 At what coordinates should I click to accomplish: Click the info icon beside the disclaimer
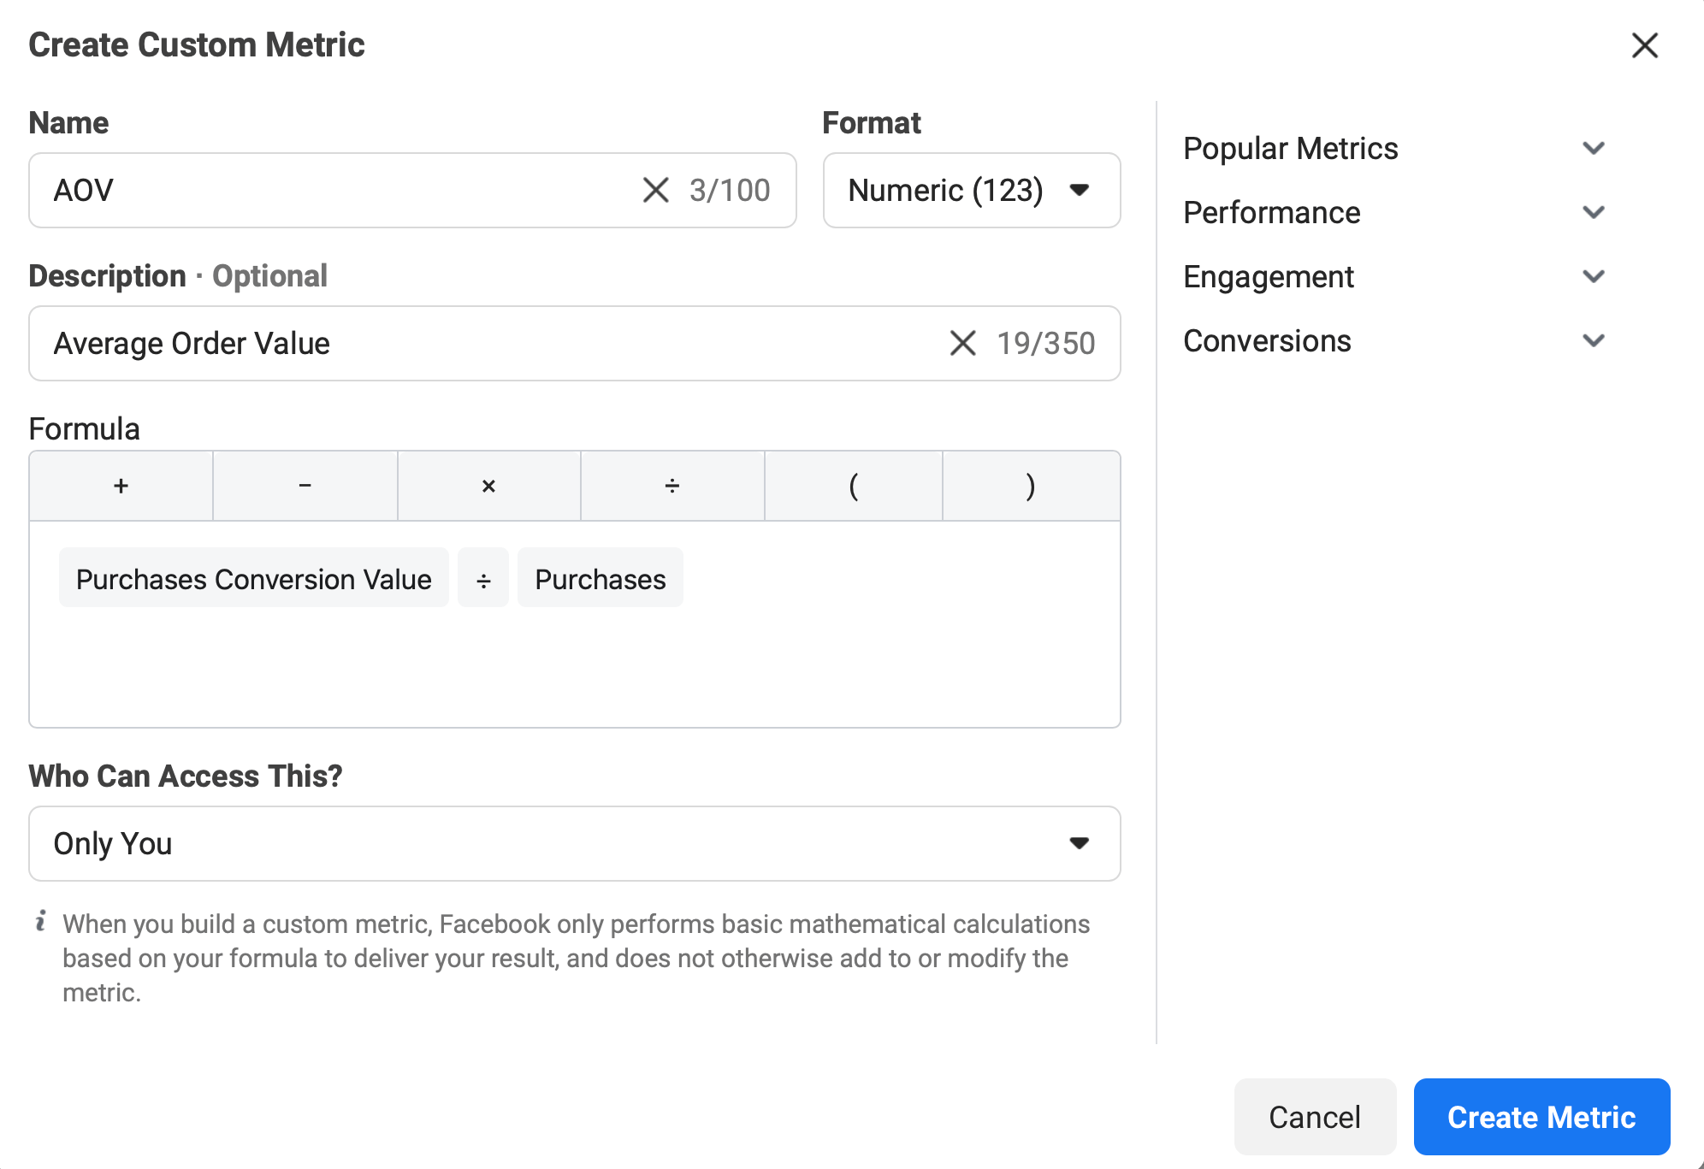(x=40, y=921)
